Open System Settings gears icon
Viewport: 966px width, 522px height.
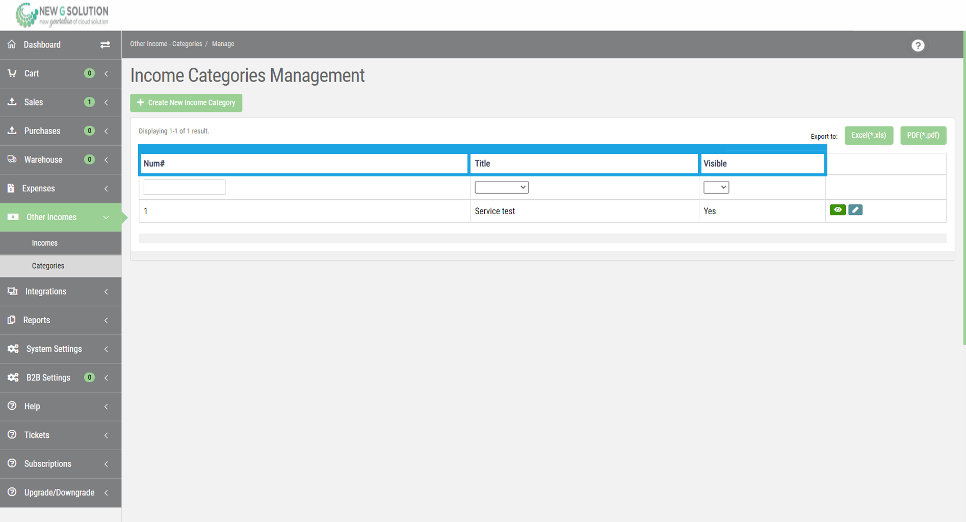click(12, 349)
